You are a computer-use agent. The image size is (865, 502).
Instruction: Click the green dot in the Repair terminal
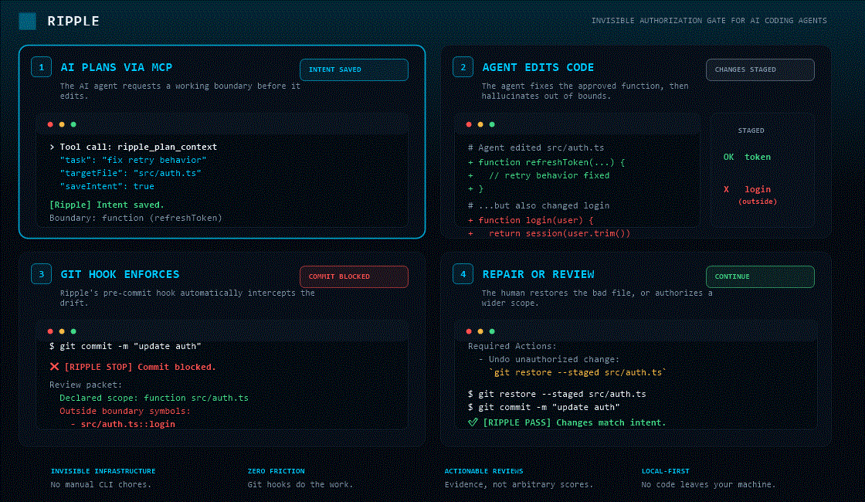(492, 331)
